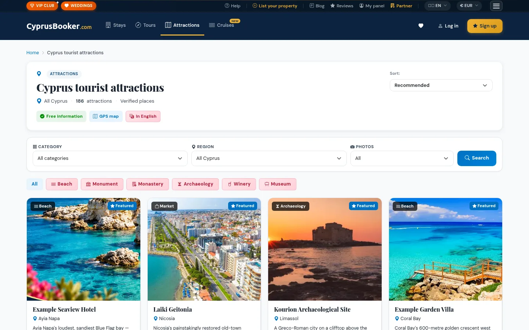Open the VIP CLUB badge
The height and width of the screenshot is (330, 529).
(42, 6)
